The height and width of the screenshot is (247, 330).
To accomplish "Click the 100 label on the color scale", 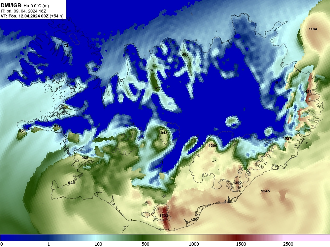I will point(98,244).
